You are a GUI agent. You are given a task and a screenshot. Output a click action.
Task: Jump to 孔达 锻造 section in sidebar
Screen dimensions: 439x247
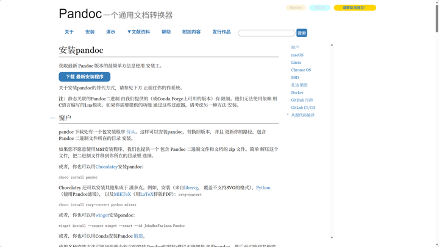[x=299, y=85]
